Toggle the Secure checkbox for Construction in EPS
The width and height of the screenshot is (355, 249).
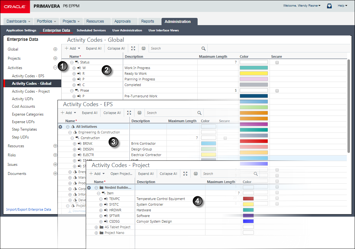coord(225,138)
